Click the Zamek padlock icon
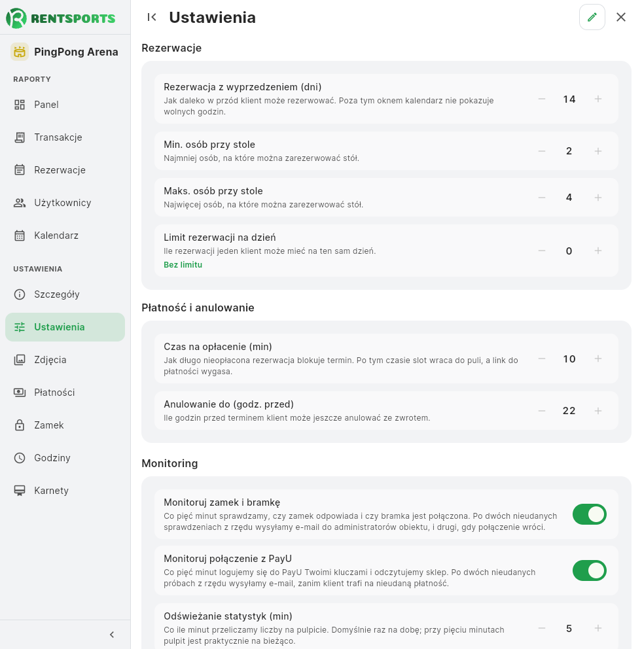 pos(20,425)
